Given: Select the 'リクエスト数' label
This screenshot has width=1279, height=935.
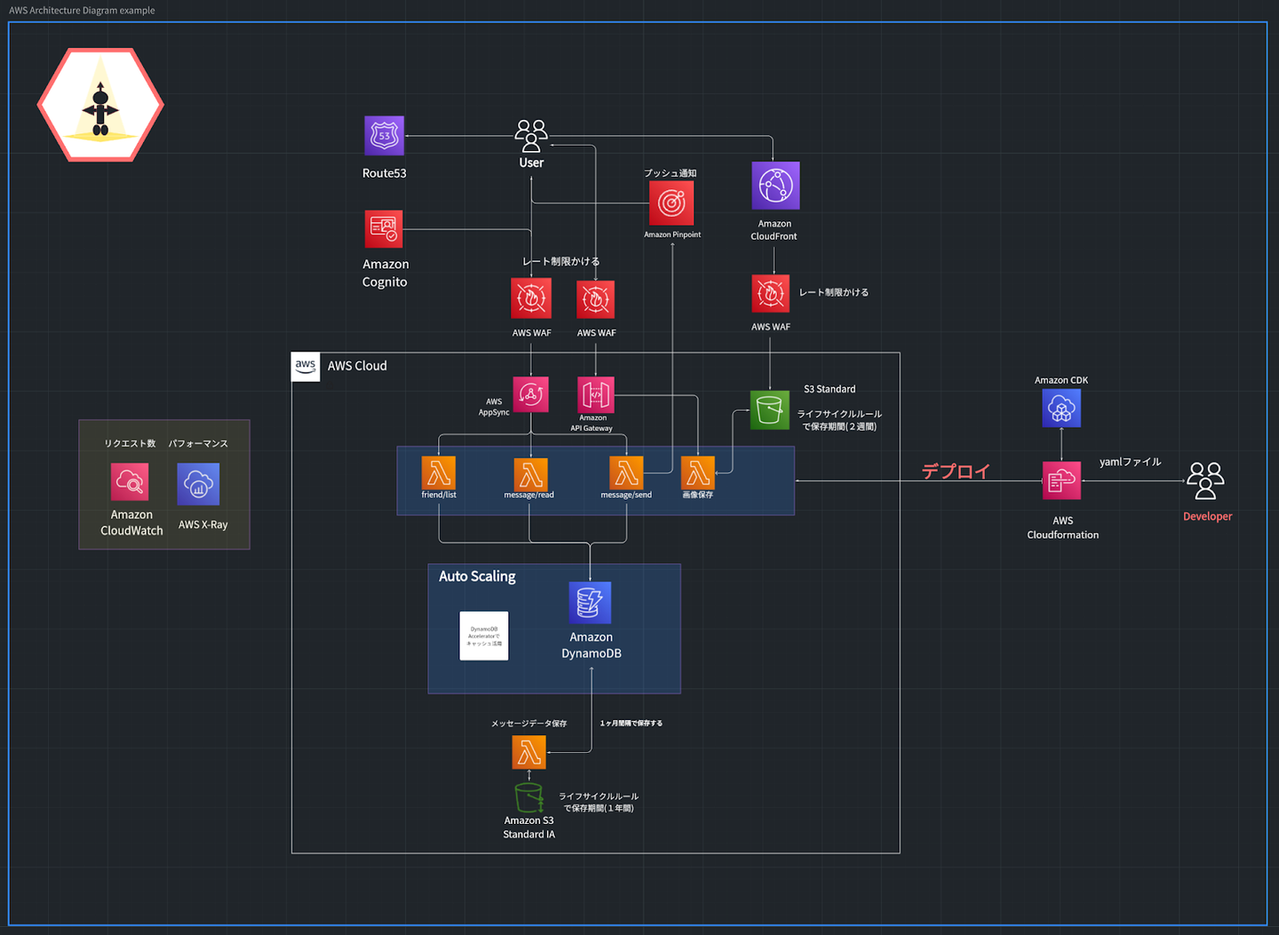Looking at the screenshot, I should (x=130, y=443).
